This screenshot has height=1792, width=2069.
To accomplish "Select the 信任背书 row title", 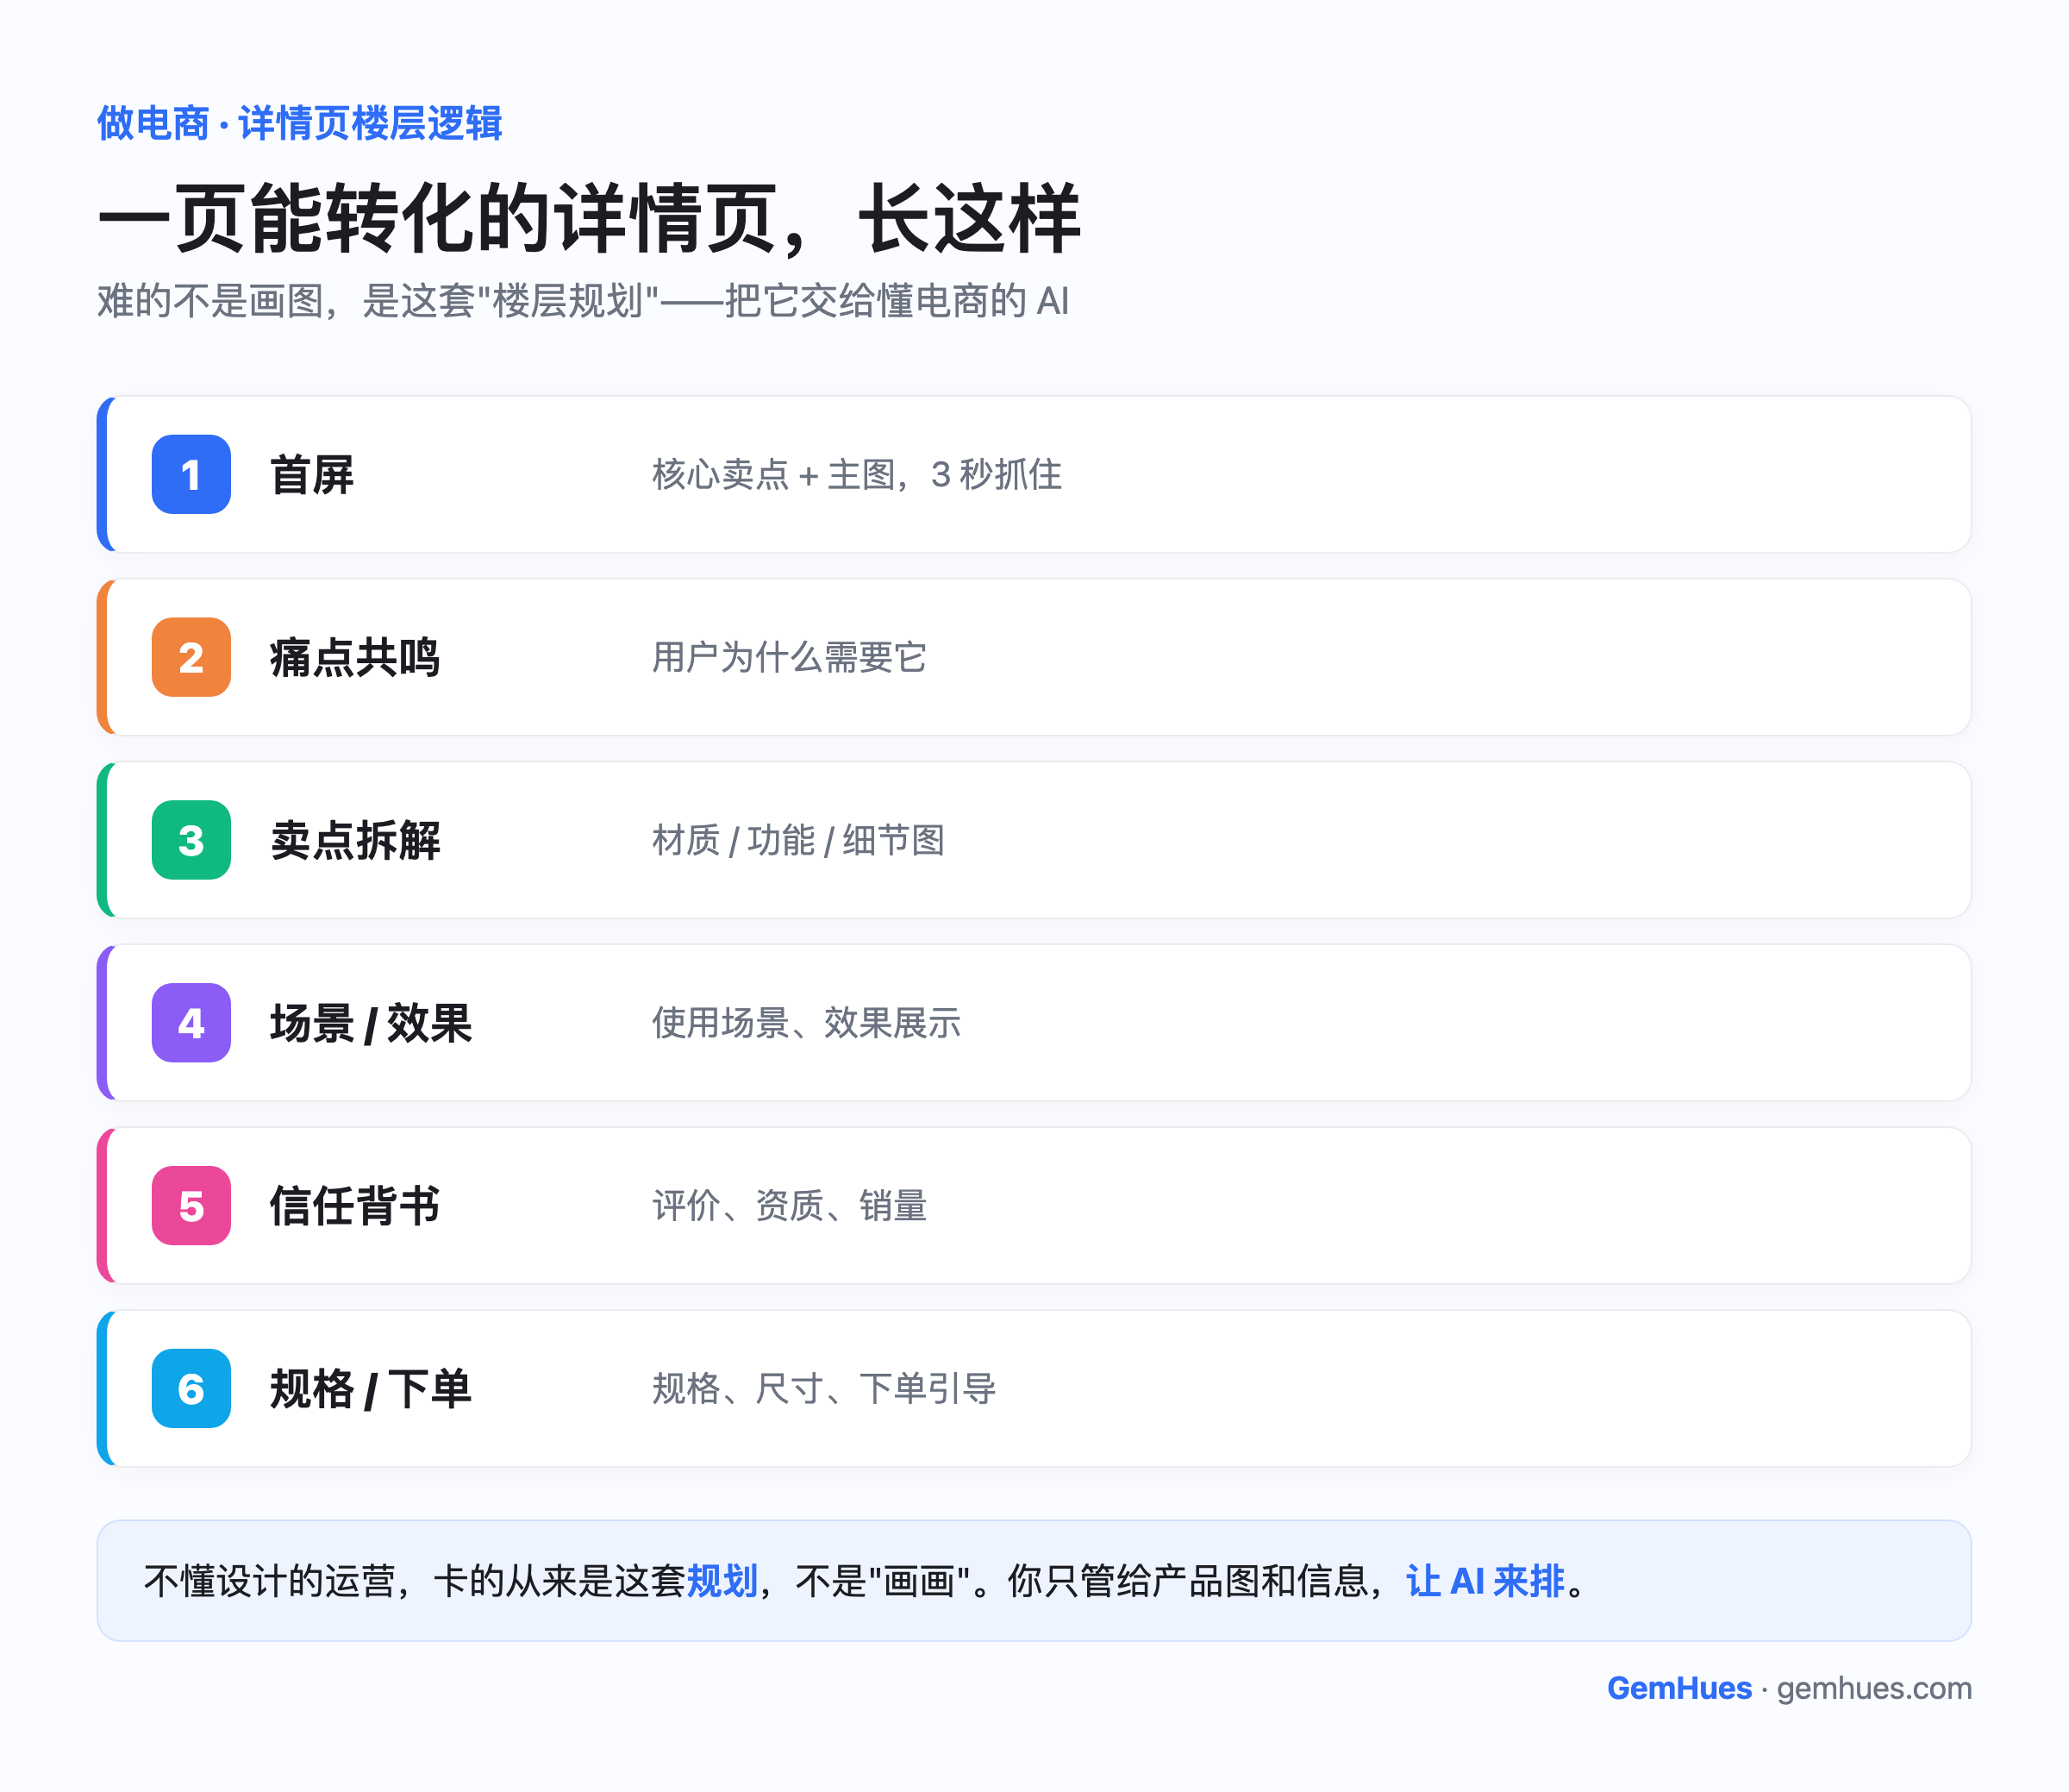I will [355, 1207].
